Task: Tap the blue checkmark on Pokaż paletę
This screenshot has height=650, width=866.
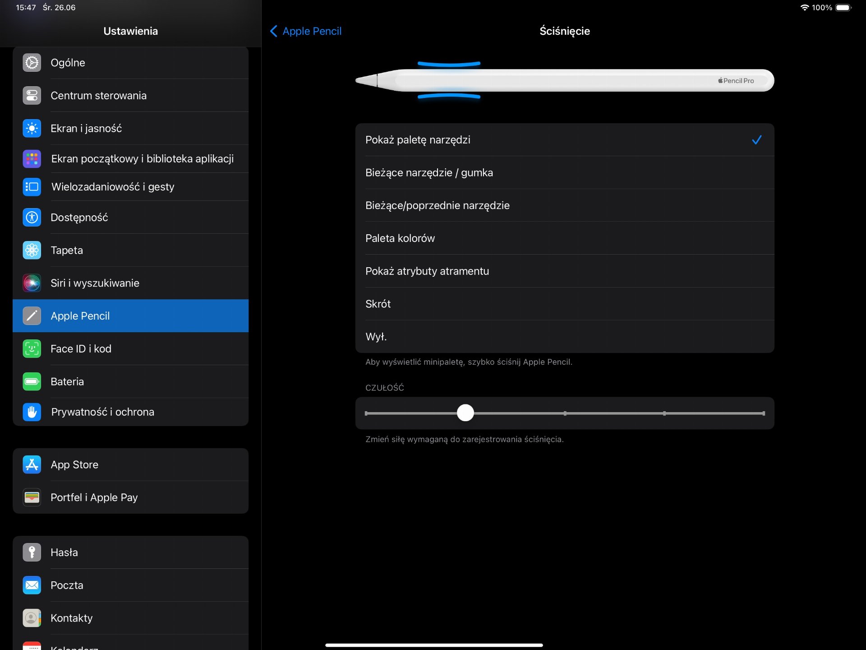Action: pyautogui.click(x=757, y=140)
